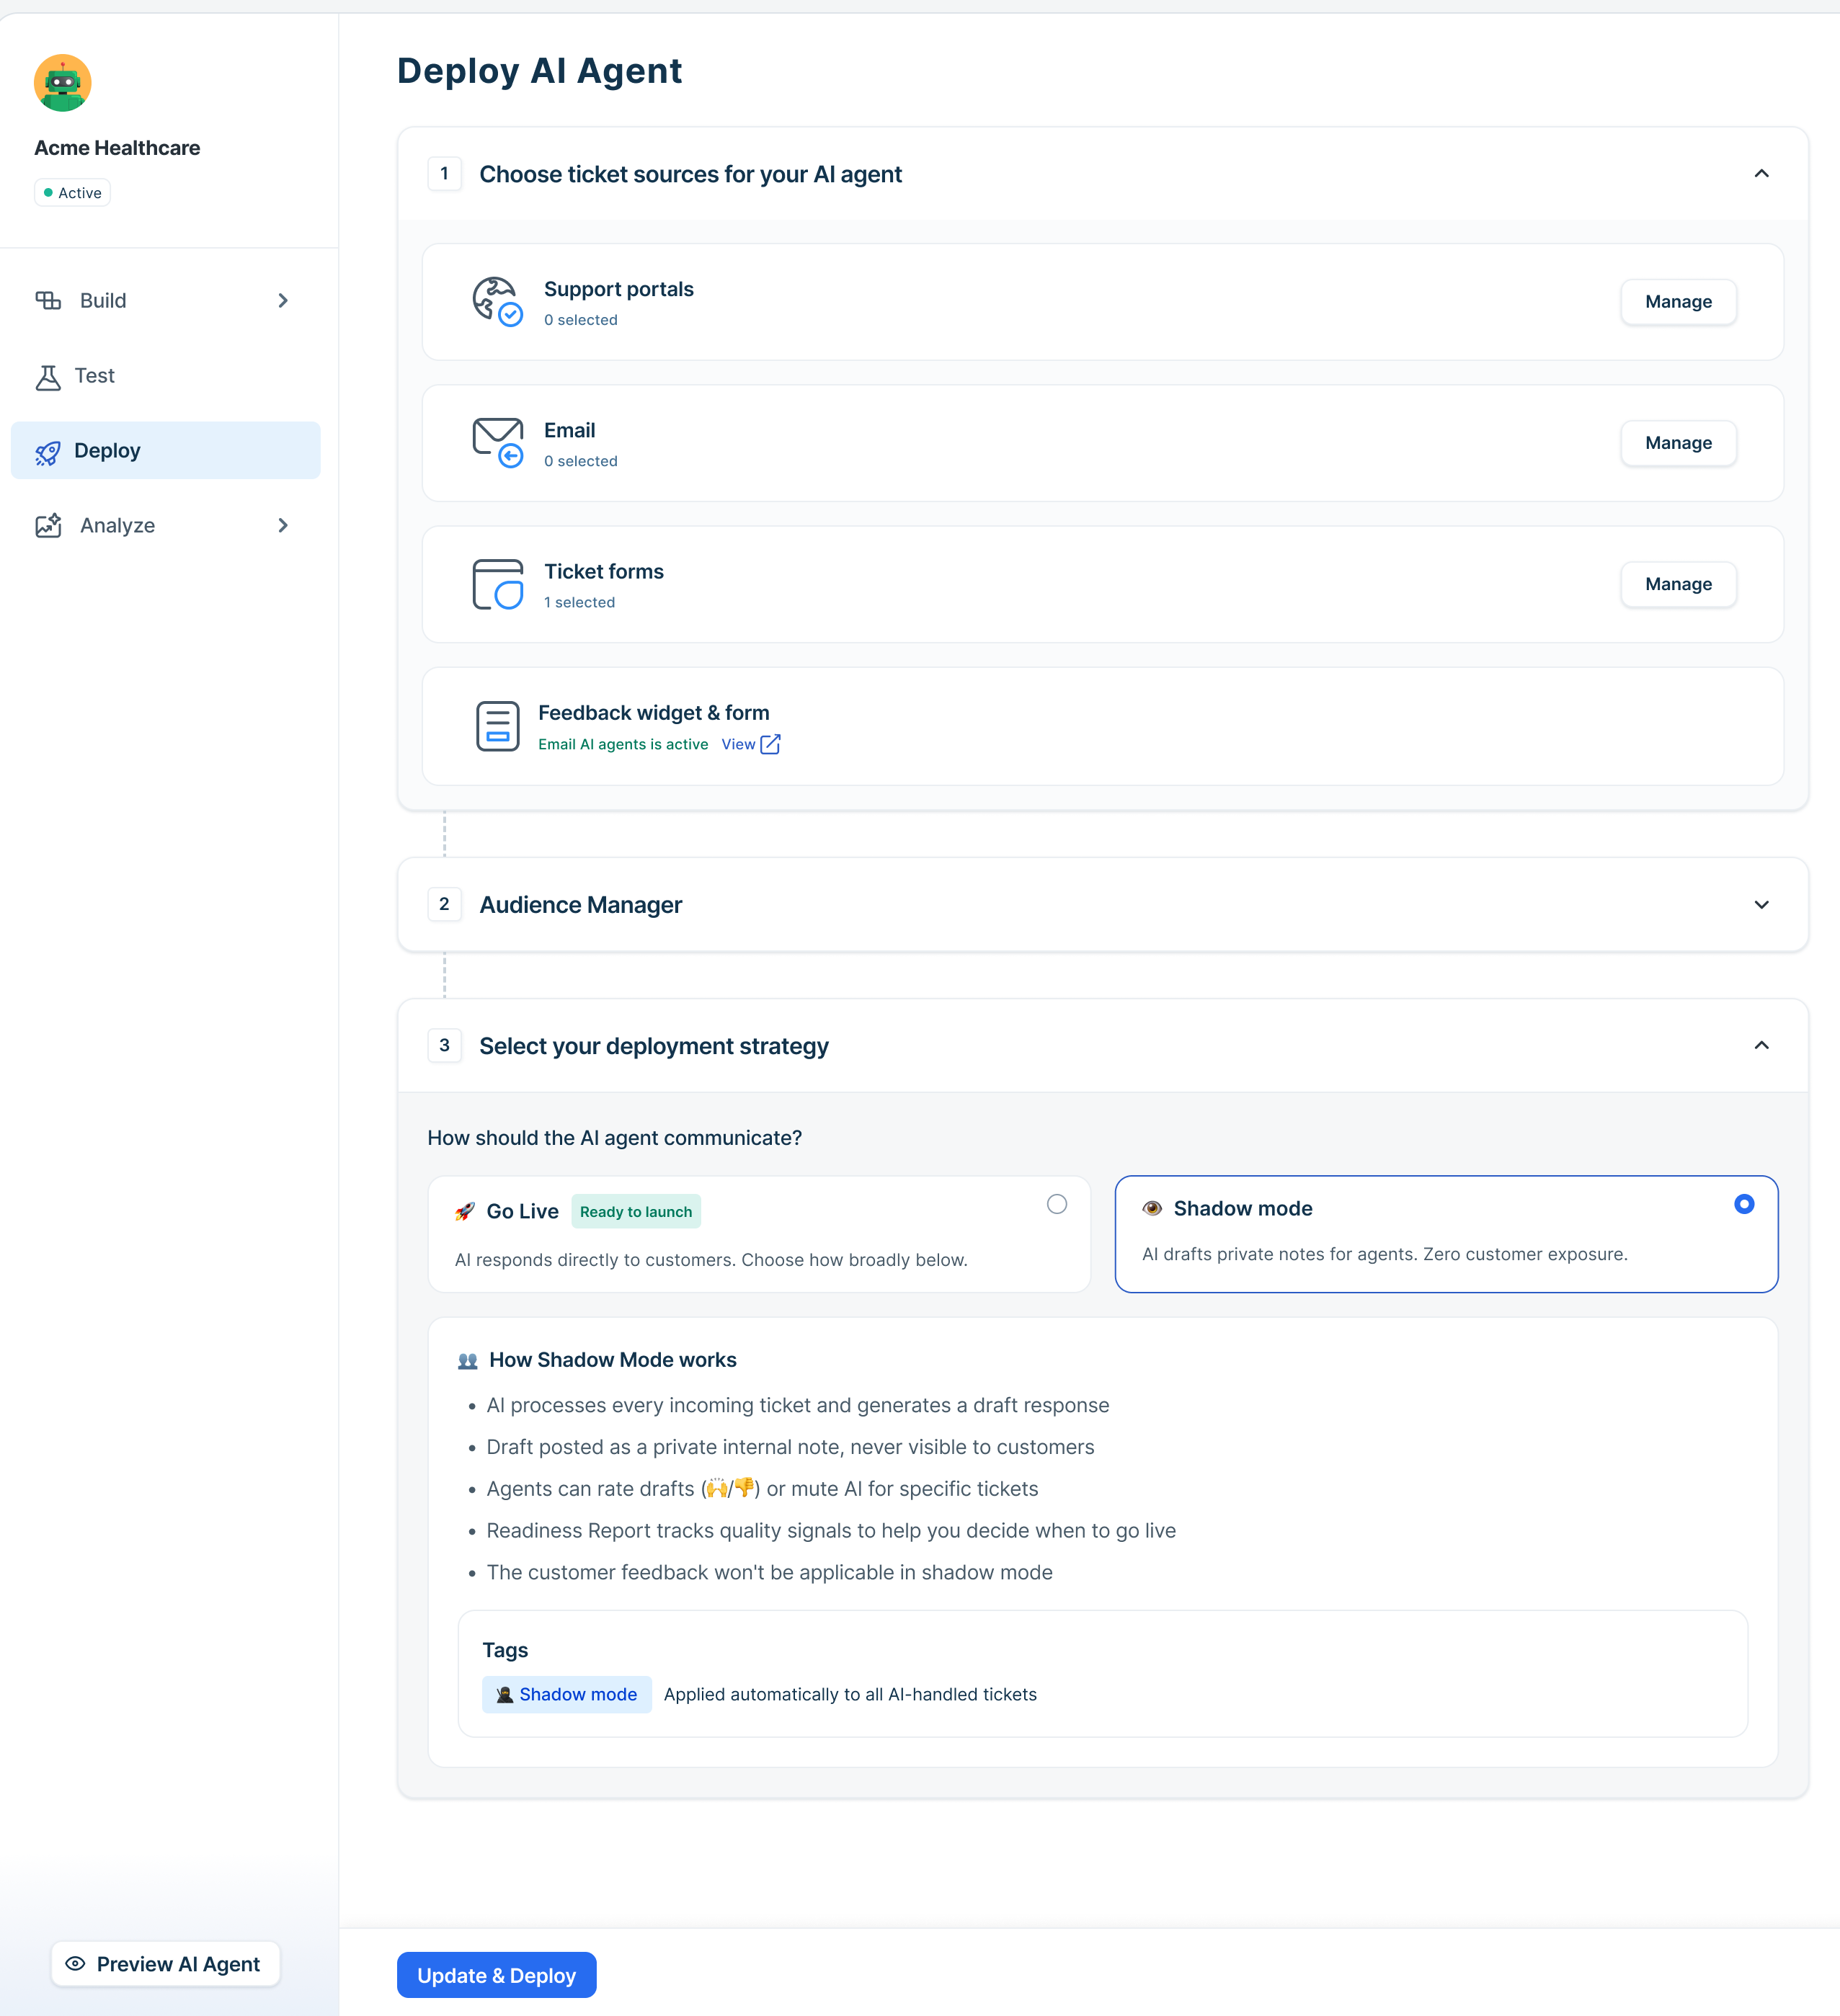Click the Build blocks icon in sidebar
This screenshot has width=1840, height=2016.
48,300
